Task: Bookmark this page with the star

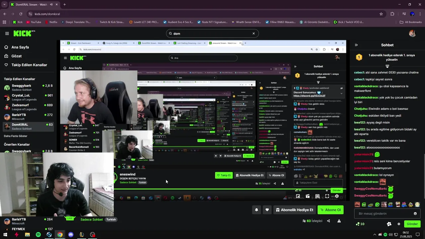Action: tap(381, 14)
